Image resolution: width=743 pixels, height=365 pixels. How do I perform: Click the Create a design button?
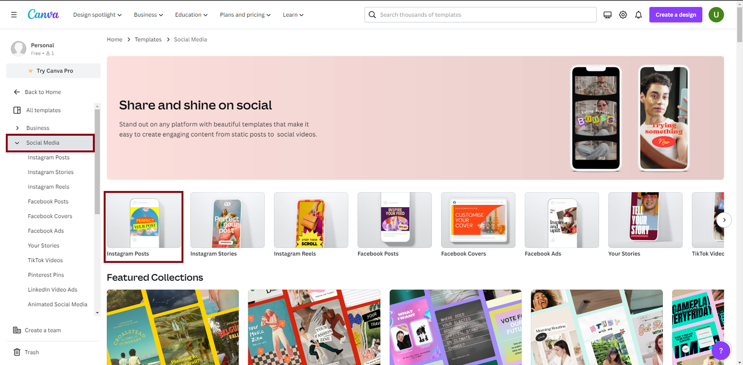(x=676, y=15)
